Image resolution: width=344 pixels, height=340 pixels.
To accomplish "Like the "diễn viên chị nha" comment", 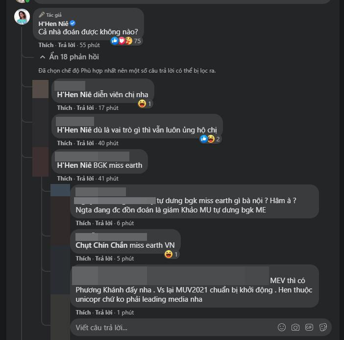I will coord(64,107).
